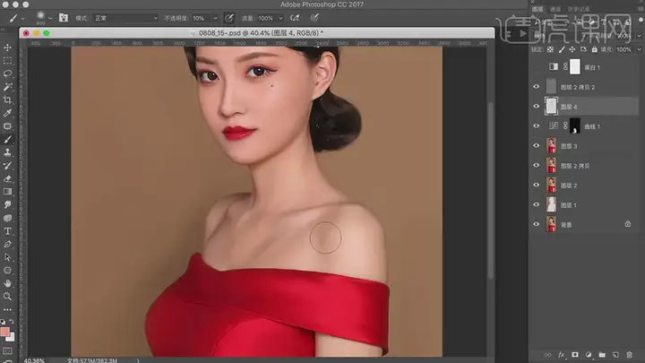Open the brush opacity slider dropdown arrow
Viewport: 645px width, 363px height.
point(215,18)
